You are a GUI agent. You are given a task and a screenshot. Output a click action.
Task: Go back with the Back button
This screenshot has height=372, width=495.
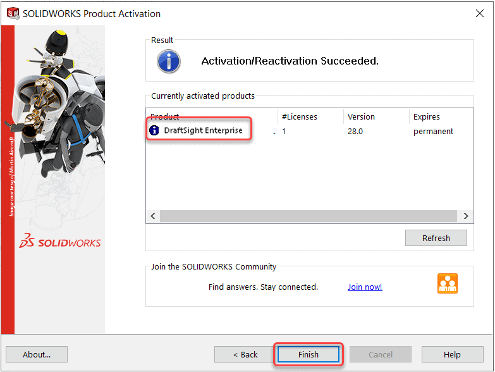(x=245, y=354)
